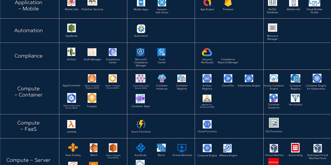331x165 pixels.
Task: Click the AWS Audit Manager icon
Action: pyautogui.click(x=92, y=52)
